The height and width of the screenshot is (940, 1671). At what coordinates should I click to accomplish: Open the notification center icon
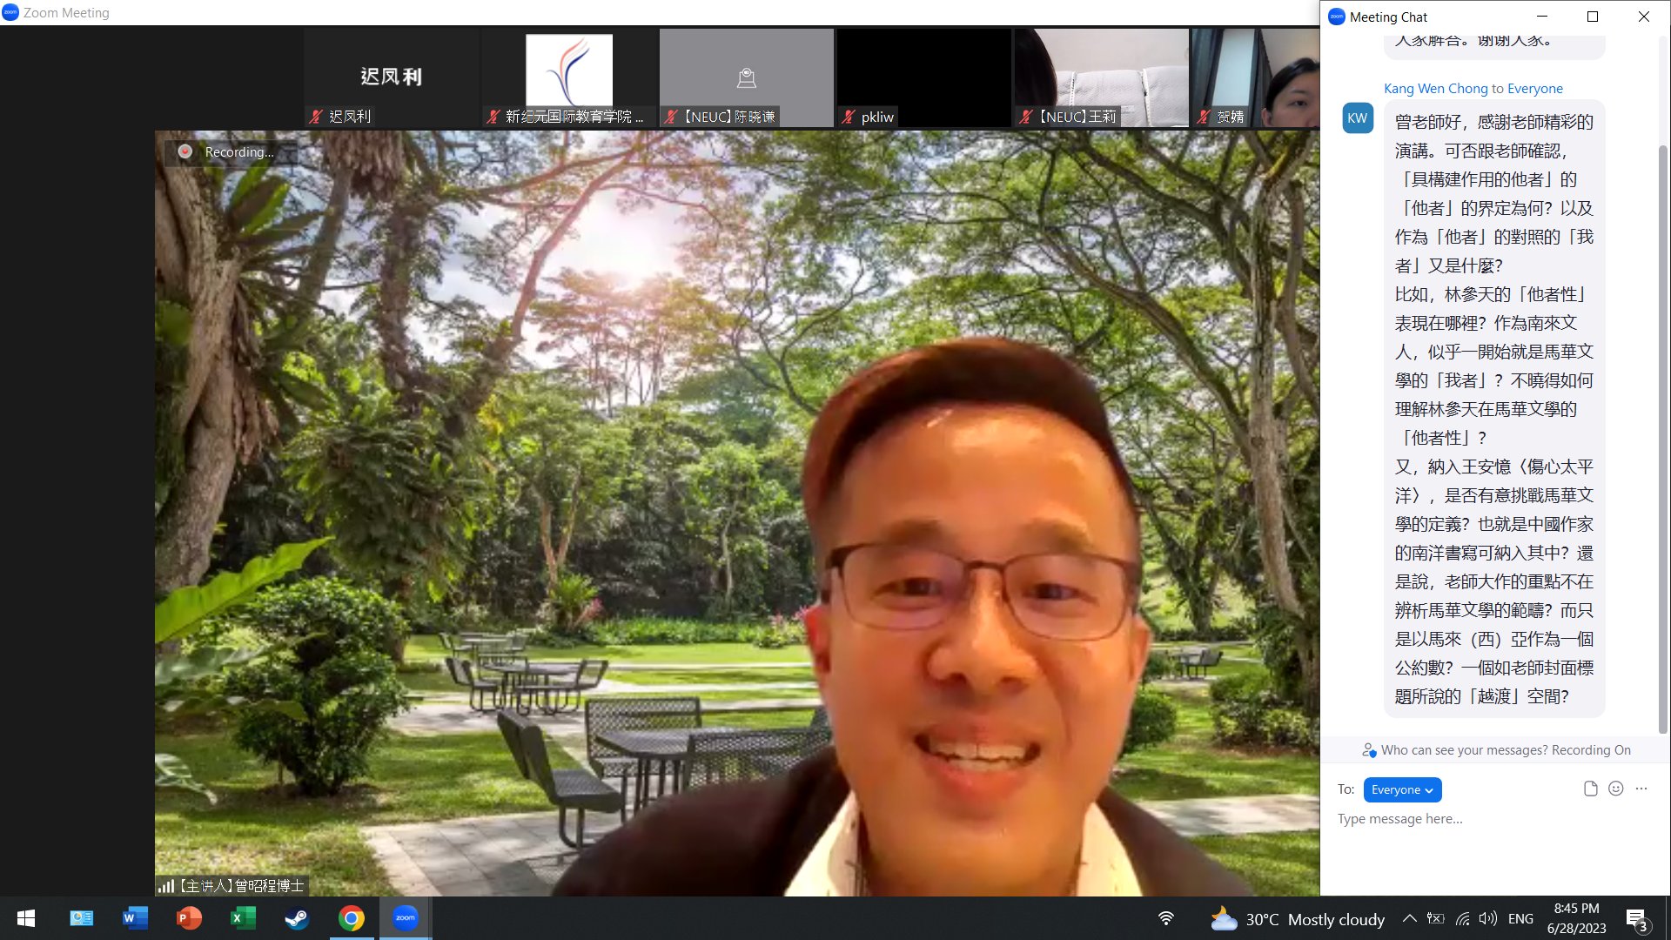click(1636, 919)
